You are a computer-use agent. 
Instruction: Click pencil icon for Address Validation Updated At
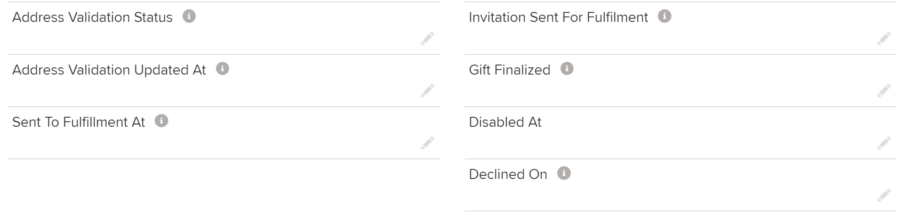pos(427,91)
